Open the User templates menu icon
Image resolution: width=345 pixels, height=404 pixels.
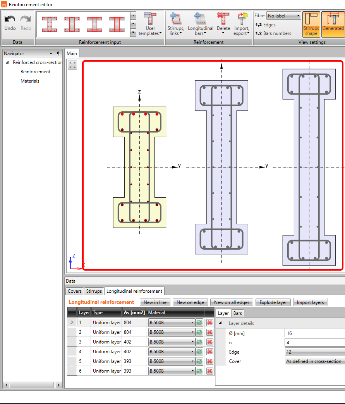(x=150, y=18)
